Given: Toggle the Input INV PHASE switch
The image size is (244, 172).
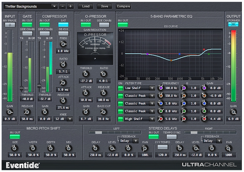Looking at the screenshot, I should pyautogui.click(x=10, y=25).
